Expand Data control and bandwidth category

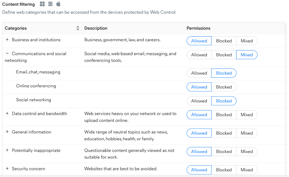click(7, 114)
